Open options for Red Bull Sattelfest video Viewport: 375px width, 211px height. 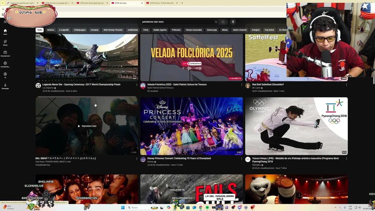click(x=346, y=85)
